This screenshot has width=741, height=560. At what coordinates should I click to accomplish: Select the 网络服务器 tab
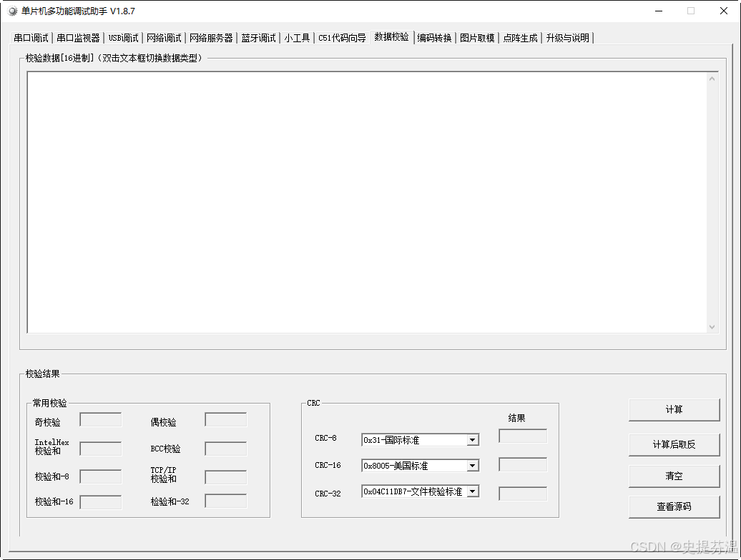pos(211,38)
